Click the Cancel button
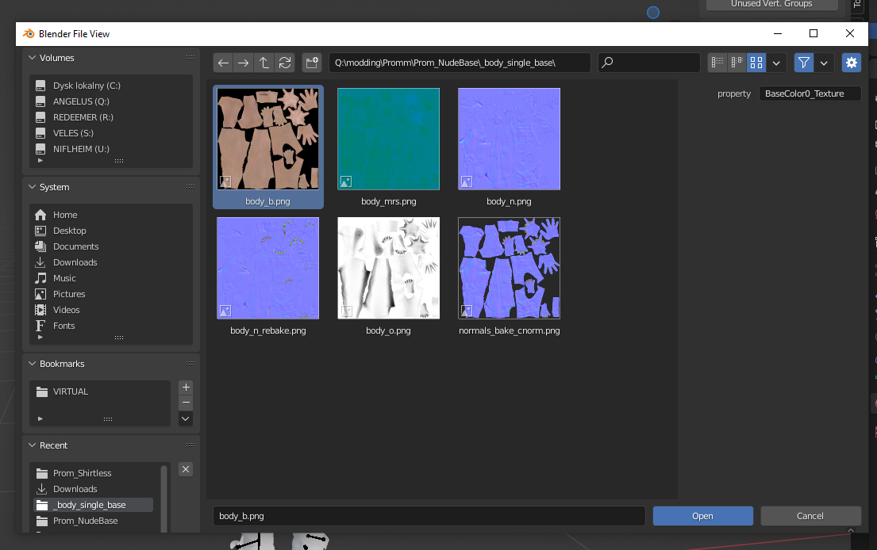The width and height of the screenshot is (877, 550). click(810, 516)
